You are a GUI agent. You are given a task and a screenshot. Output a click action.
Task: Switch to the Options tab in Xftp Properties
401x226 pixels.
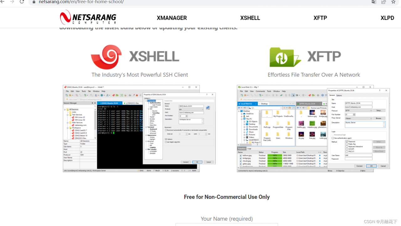[339, 96]
